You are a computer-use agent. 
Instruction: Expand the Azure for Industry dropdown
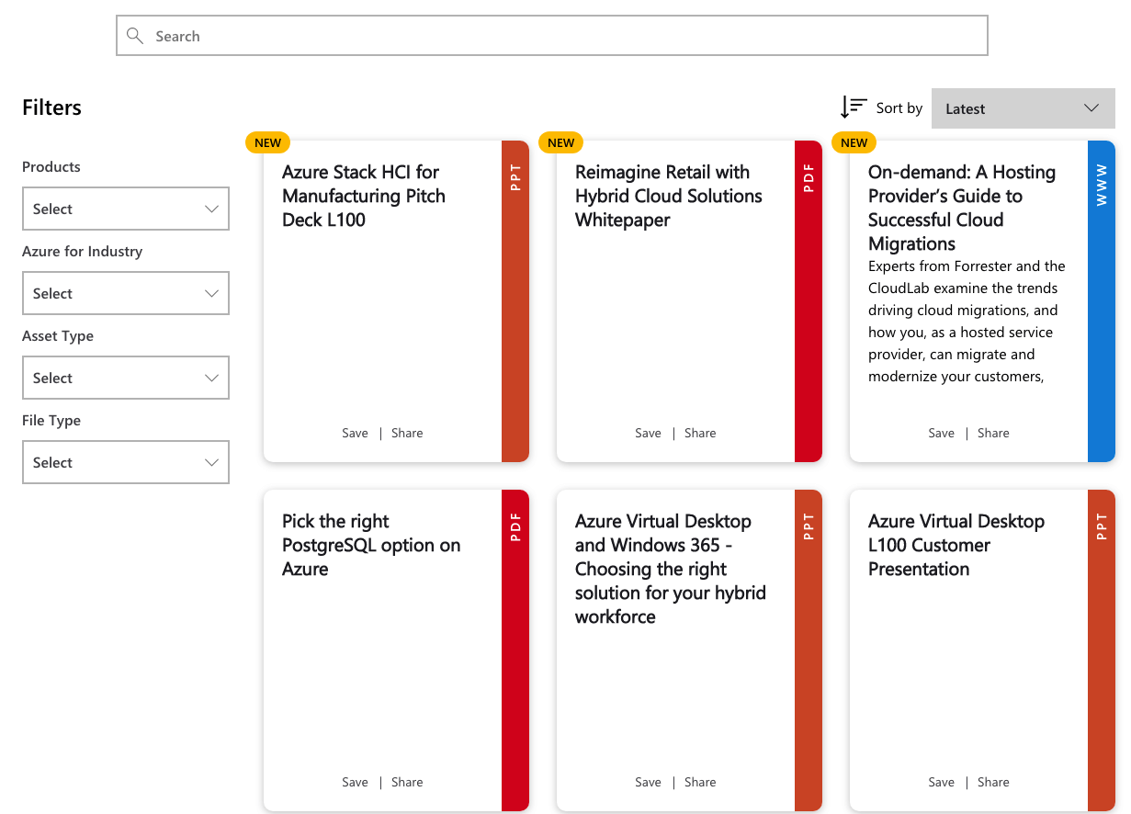[x=125, y=294]
